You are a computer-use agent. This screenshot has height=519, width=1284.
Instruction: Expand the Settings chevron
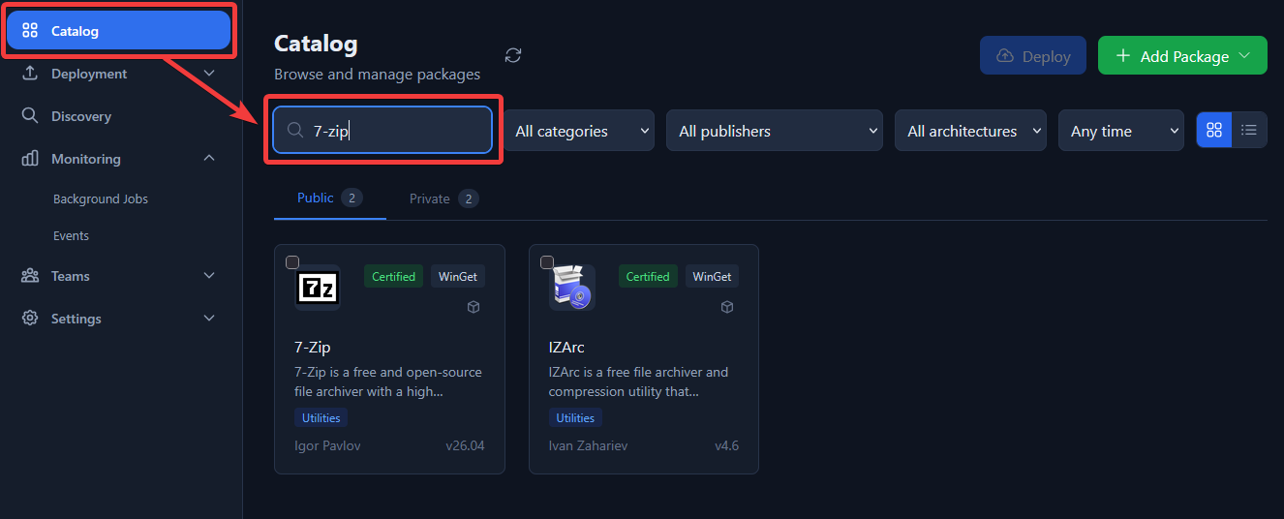tap(209, 319)
